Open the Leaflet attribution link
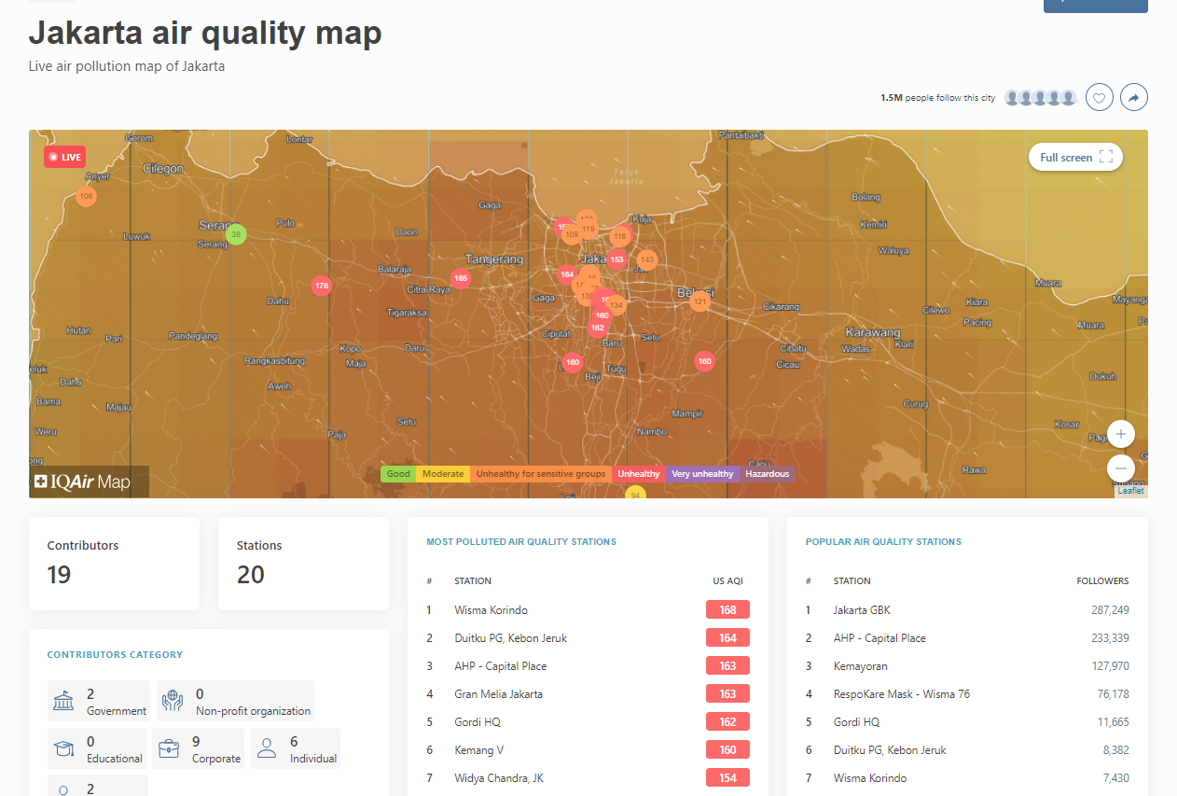Image resolution: width=1177 pixels, height=796 pixels. click(1130, 491)
